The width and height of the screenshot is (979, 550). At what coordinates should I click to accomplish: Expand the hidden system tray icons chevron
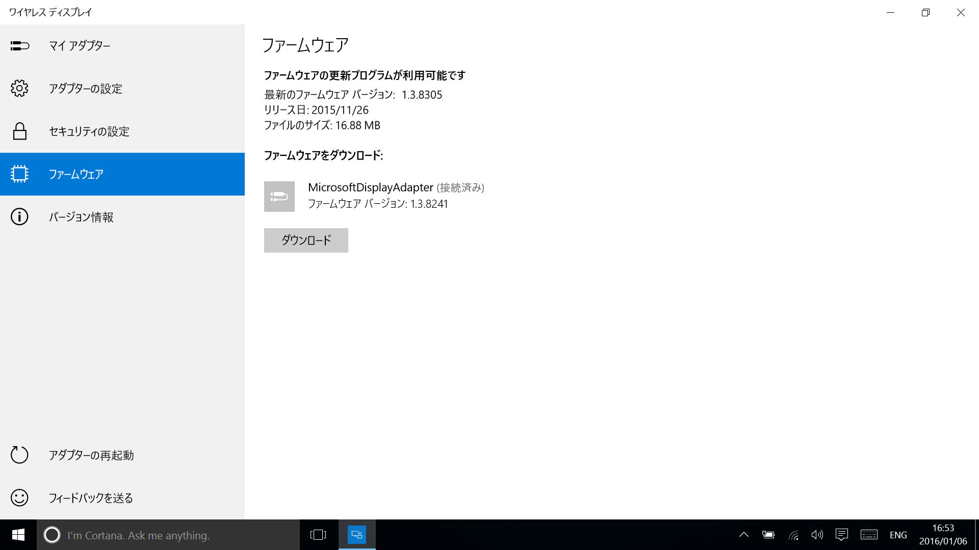point(744,535)
